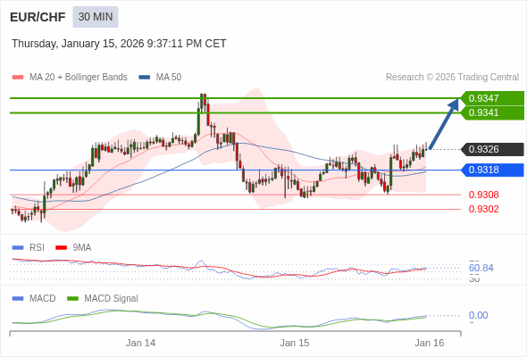Select the 0.9326 current price tag

(492, 149)
